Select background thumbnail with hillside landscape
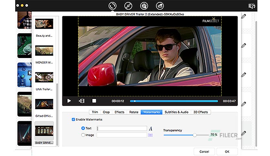Screen dimensions: 270x156 (x=25, y=104)
